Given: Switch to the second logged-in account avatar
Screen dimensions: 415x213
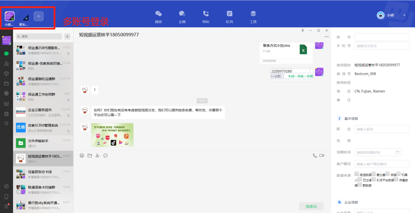Looking at the screenshot, I should 25,17.
